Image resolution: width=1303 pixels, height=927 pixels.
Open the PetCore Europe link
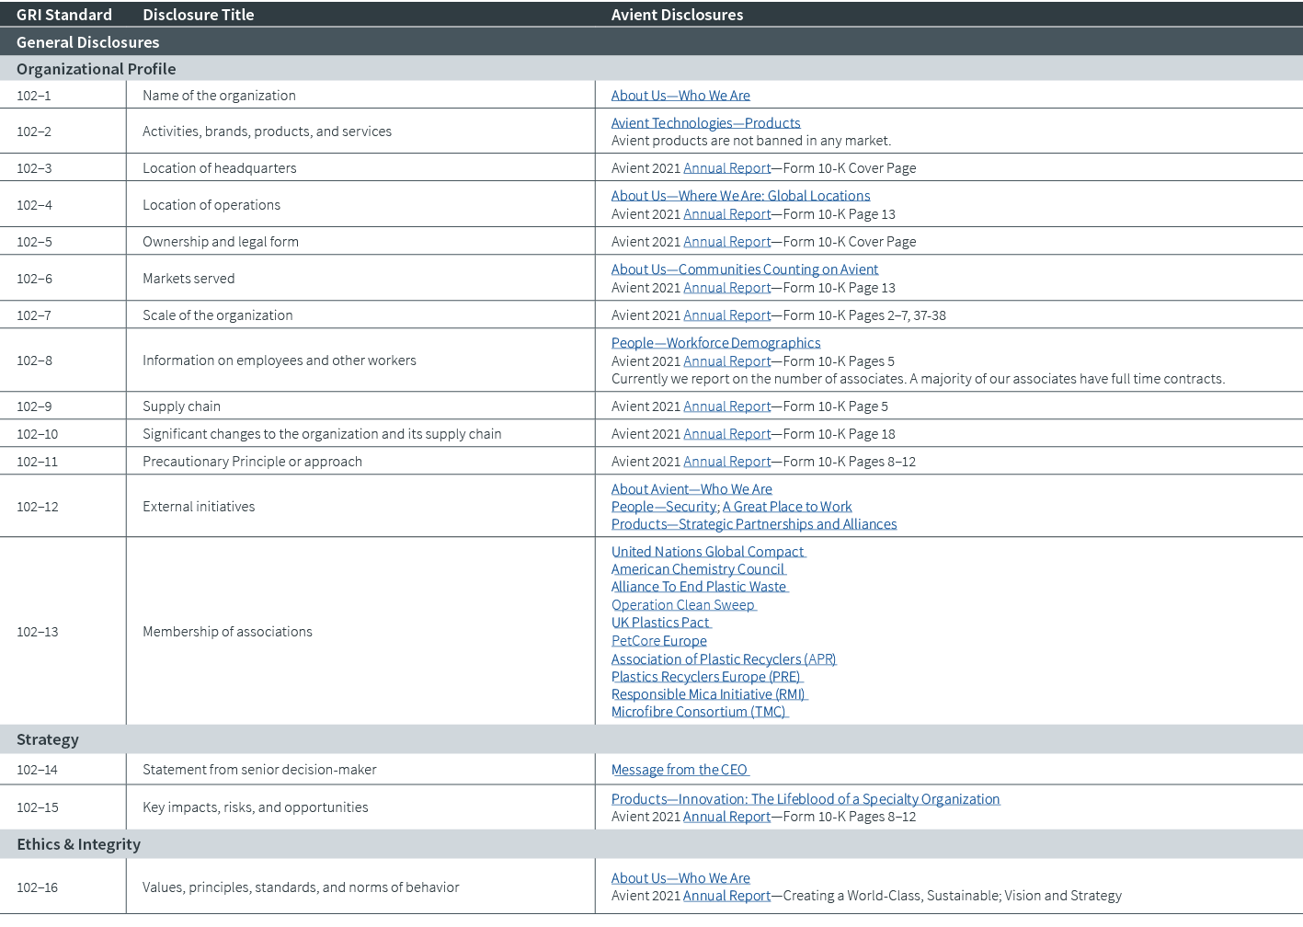click(x=658, y=640)
